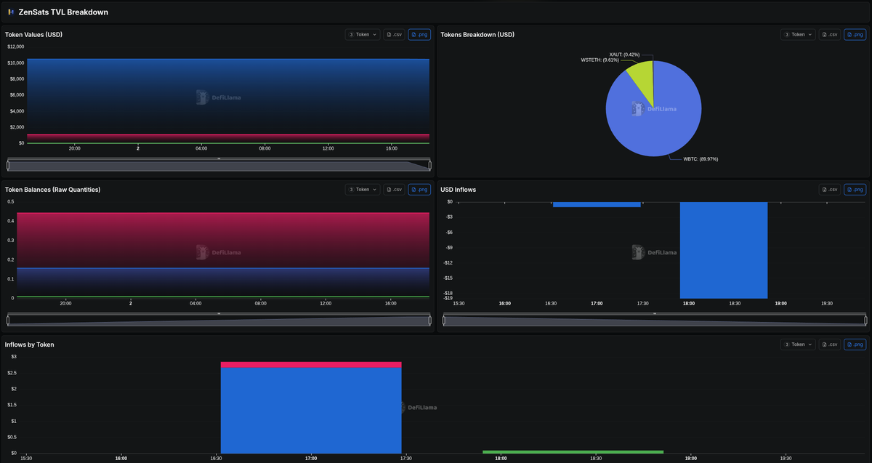Click the WSTETH: (9.61%) pie label
This screenshot has height=463, width=872.
click(x=599, y=60)
